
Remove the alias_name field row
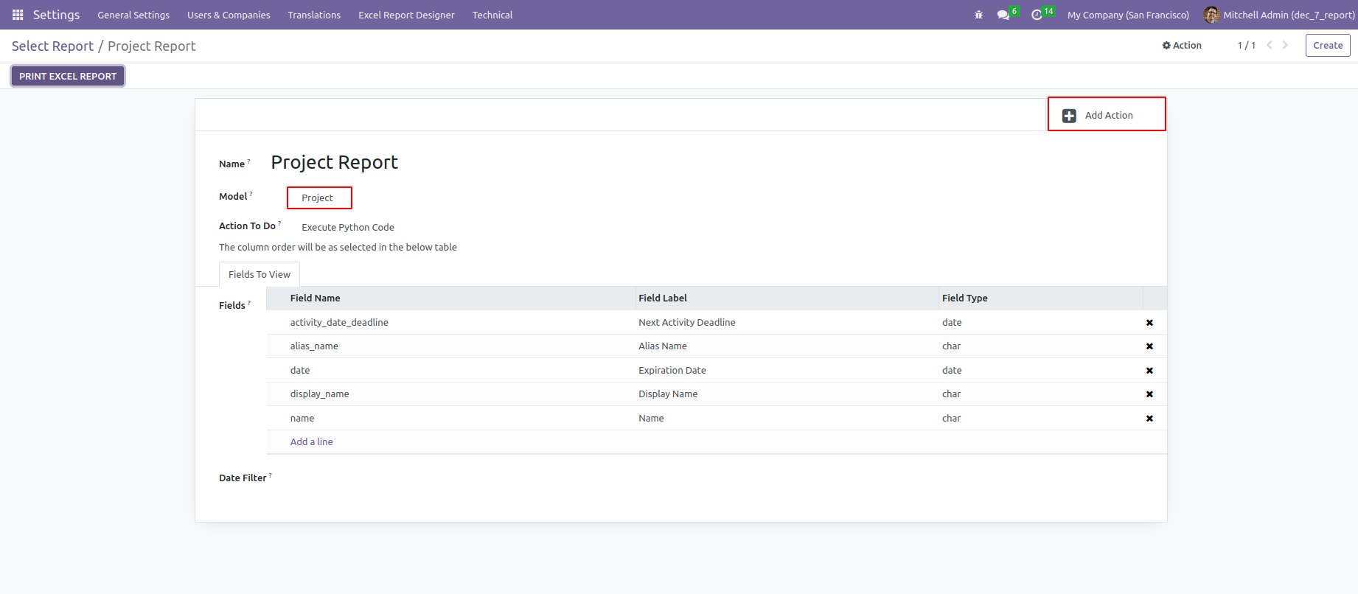pos(1149,346)
